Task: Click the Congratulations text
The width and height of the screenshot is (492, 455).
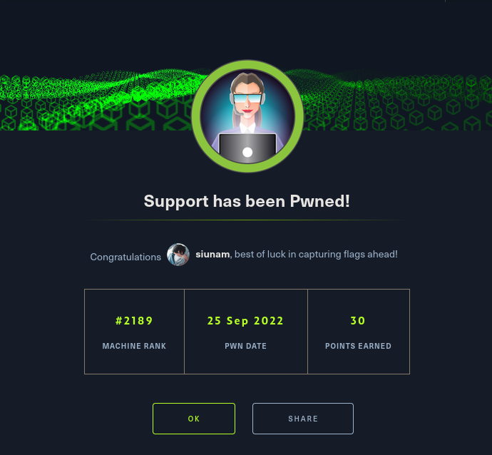Action: [x=125, y=257]
